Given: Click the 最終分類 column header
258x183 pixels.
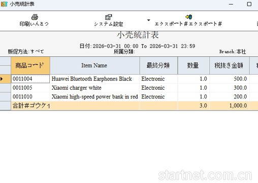Looking at the screenshot, I should tap(158, 65).
